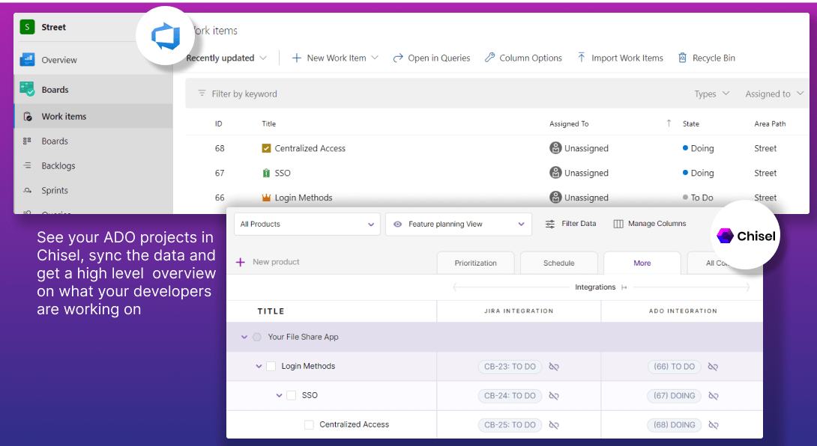Click the (67) DOING ADO badge

pos(675,396)
